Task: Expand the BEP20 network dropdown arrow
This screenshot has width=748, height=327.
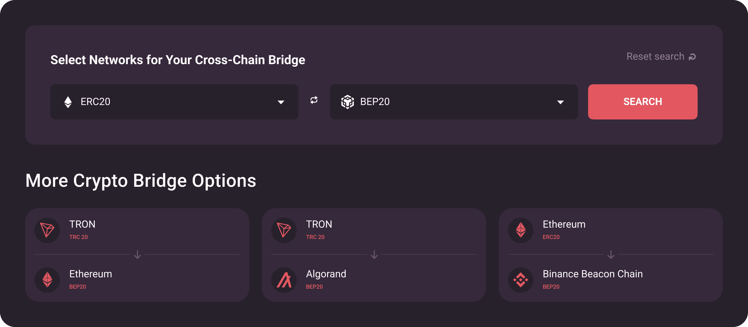Action: (x=560, y=102)
